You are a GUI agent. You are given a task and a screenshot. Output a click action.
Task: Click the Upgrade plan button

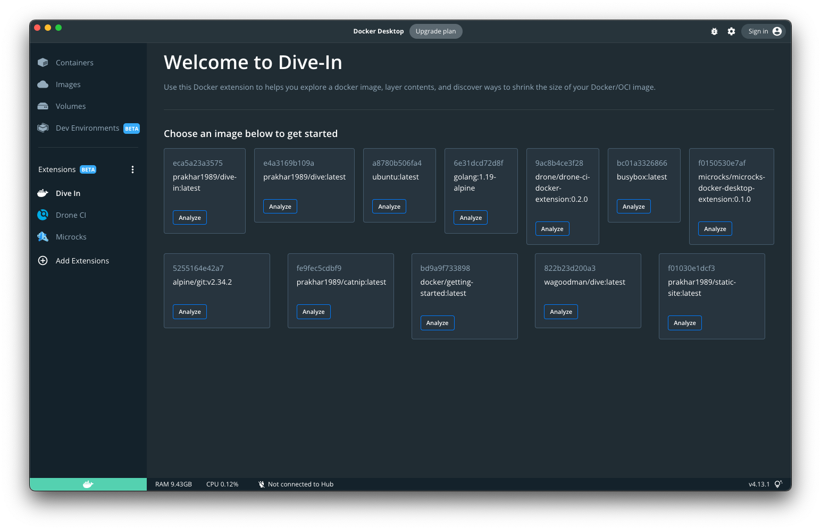coord(436,31)
